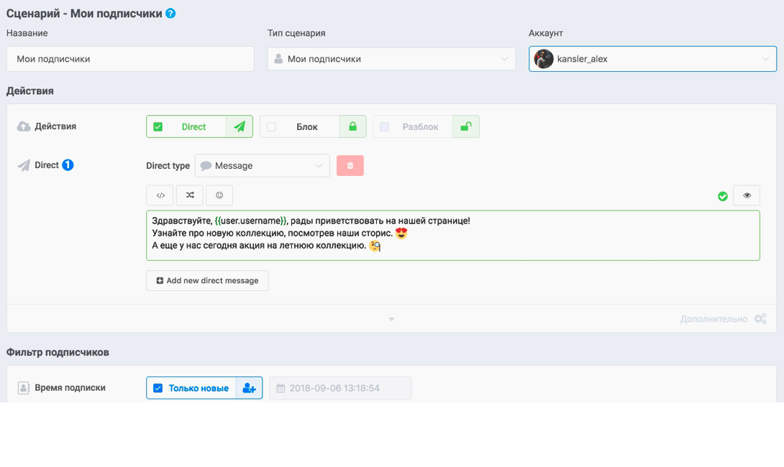This screenshot has width=784, height=467.
Task: Click Add new direct message button
Action: [x=207, y=281]
